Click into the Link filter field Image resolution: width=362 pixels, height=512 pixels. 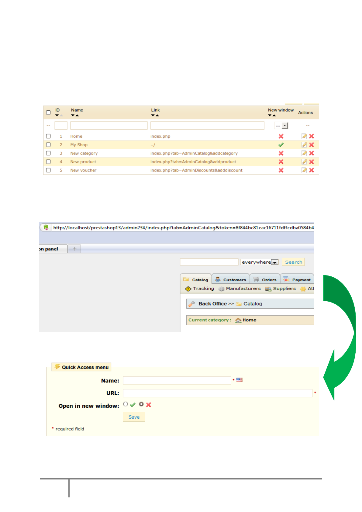click(207, 126)
